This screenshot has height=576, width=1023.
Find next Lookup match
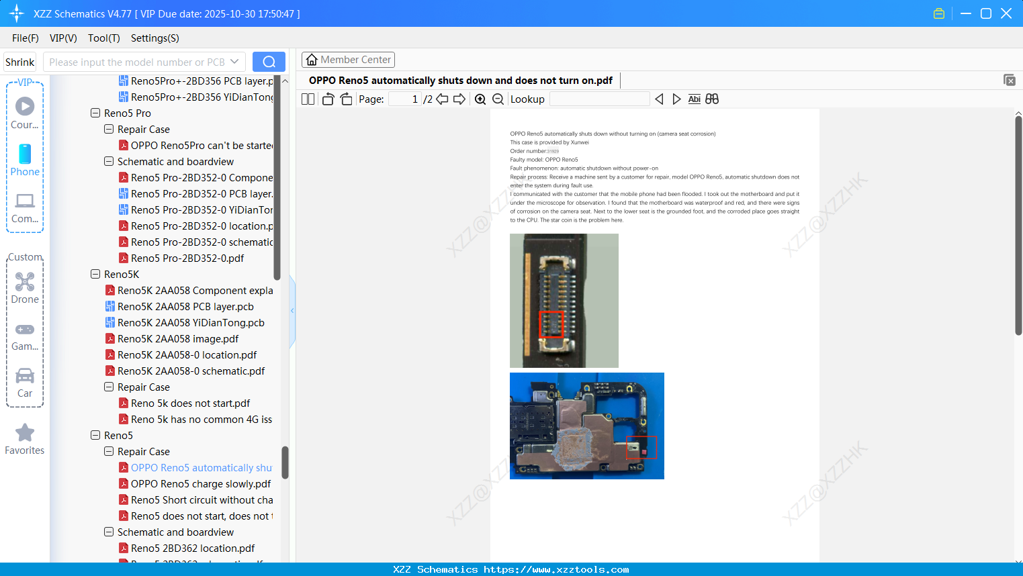point(676,99)
